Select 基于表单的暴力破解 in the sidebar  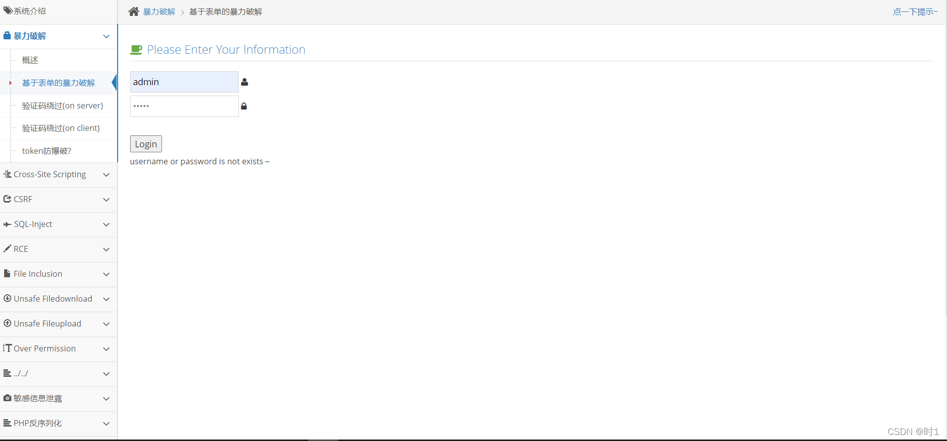58,83
